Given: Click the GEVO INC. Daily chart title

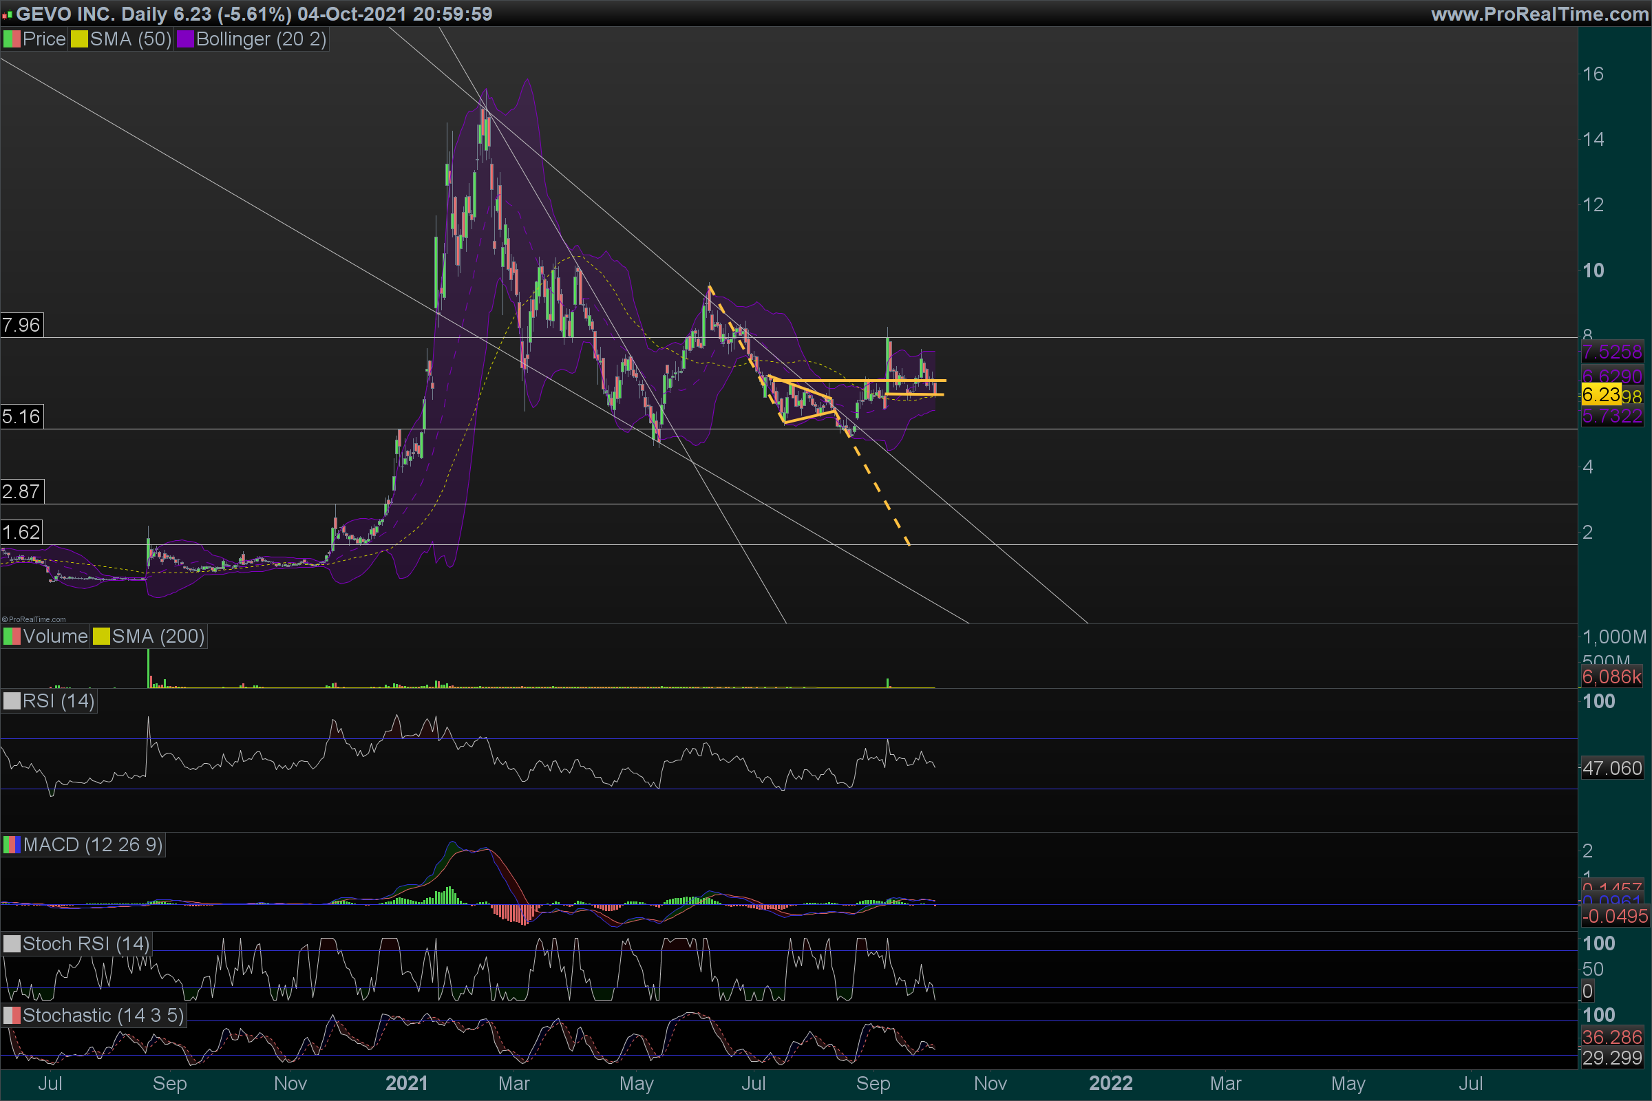Looking at the screenshot, I should [x=92, y=14].
